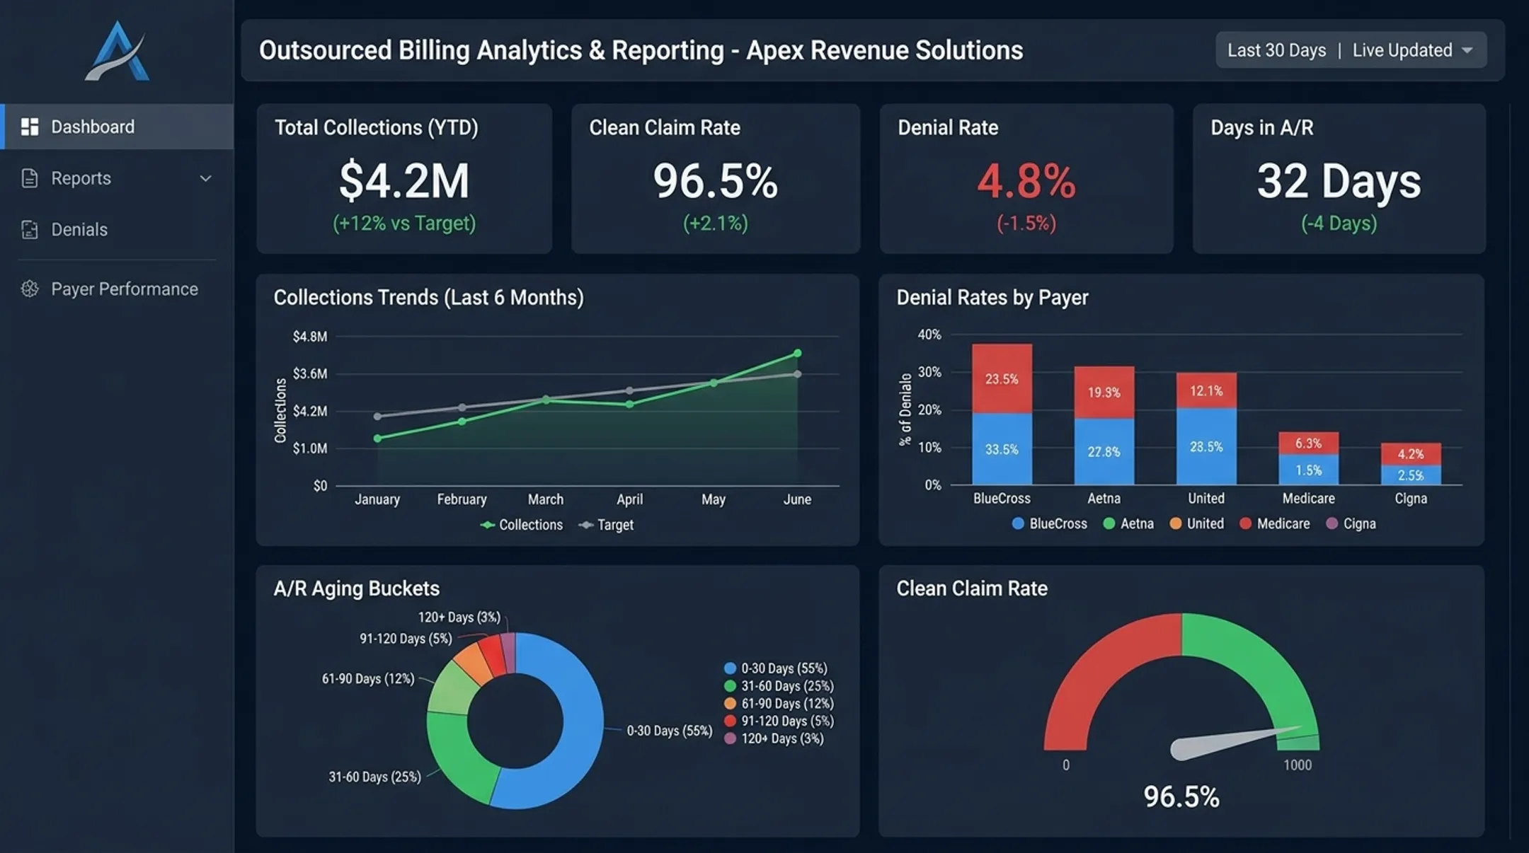Click the green 31-60 Days donut slice

tap(457, 757)
